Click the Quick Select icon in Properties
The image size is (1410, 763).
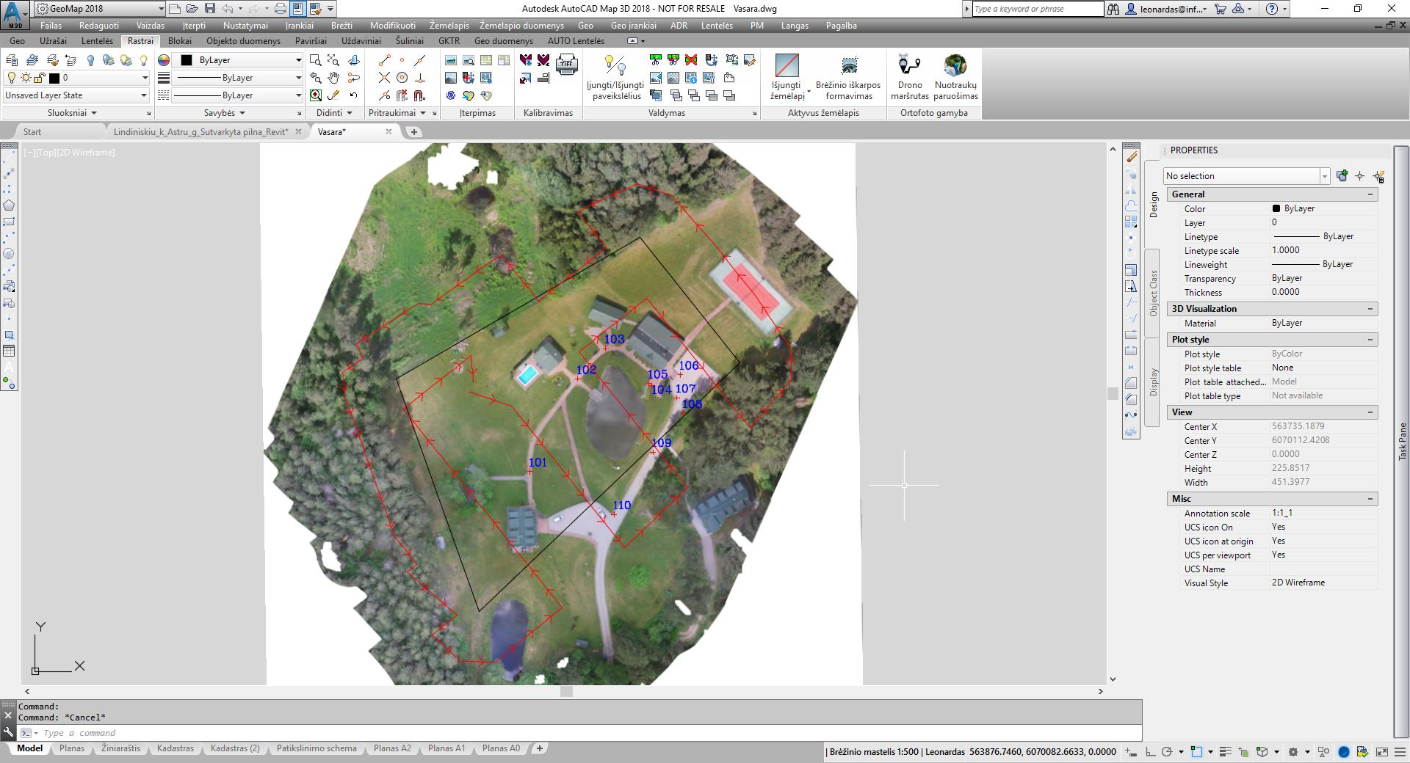[x=1378, y=176]
